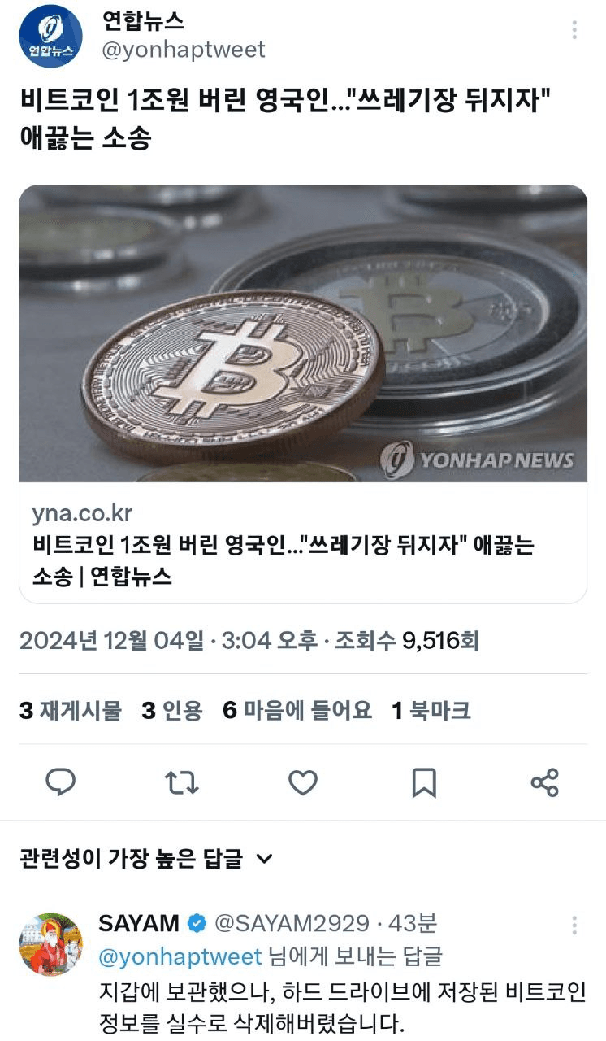
Task: View the 3 재게시물 list
Action: (70, 710)
